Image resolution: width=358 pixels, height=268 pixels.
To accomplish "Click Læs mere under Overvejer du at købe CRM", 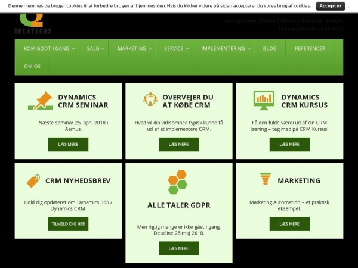I will 179,144.
